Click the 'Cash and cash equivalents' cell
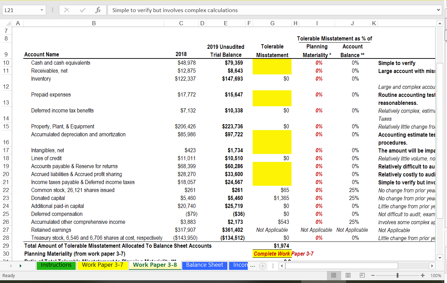This screenshot has width=447, height=283. coord(61,63)
